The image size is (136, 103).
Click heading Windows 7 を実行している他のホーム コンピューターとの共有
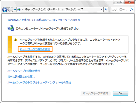[x=44, y=20]
